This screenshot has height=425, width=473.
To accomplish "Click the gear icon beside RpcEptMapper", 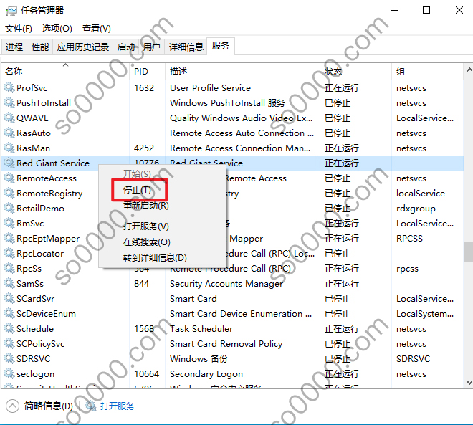I will pyautogui.click(x=9, y=239).
